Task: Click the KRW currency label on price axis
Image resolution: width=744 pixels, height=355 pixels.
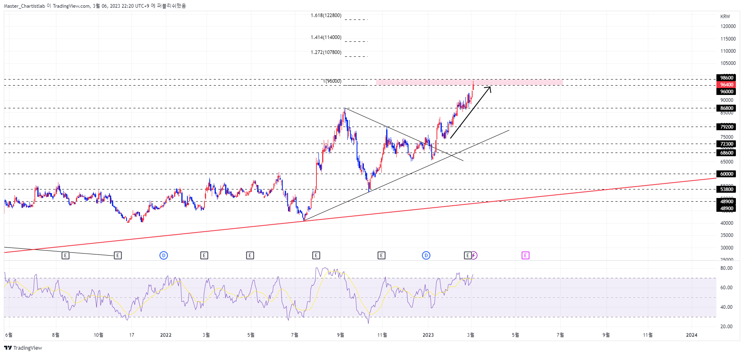Action: [725, 17]
